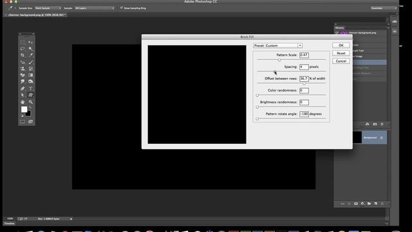This screenshot has height=232, width=412.
Task: Delete current history state trash icon
Action: click(382, 124)
